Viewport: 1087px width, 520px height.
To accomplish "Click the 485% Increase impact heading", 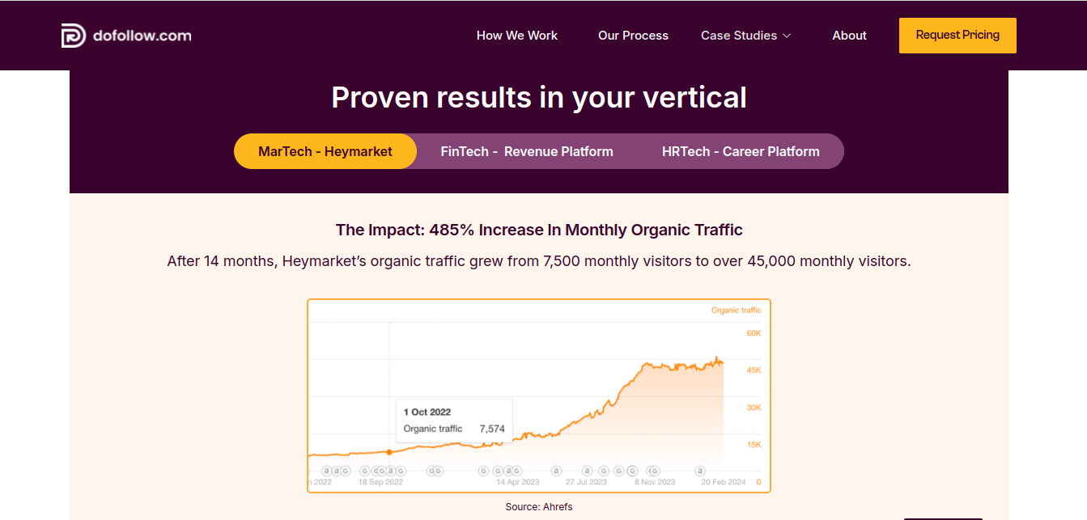I will pos(539,230).
